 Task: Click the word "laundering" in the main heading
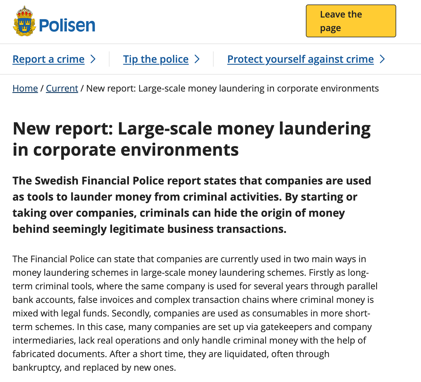point(325,129)
